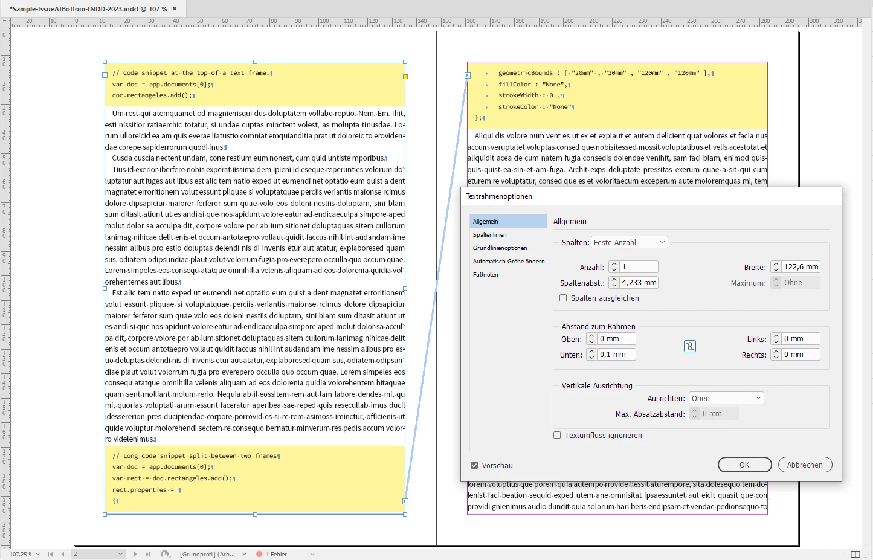Click the yellow corner-options square on left frame
873x560 pixels.
(x=405, y=77)
